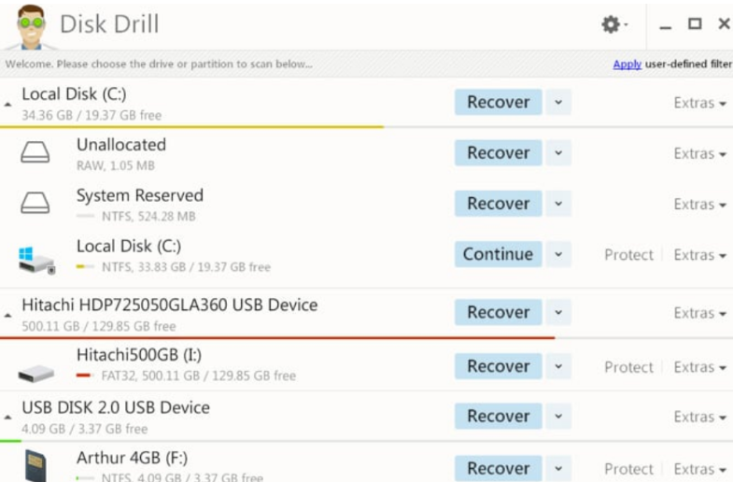Click Protect for Arthur 4GB (F:)
This screenshot has height=482, width=733.
tap(628, 469)
